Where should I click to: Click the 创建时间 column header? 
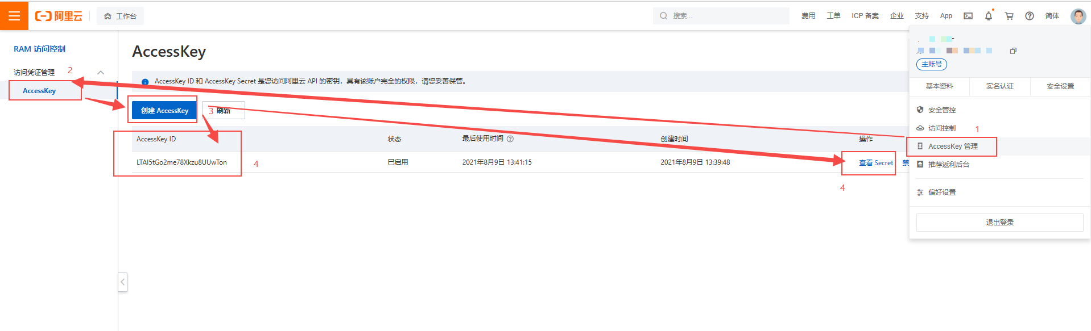674,139
